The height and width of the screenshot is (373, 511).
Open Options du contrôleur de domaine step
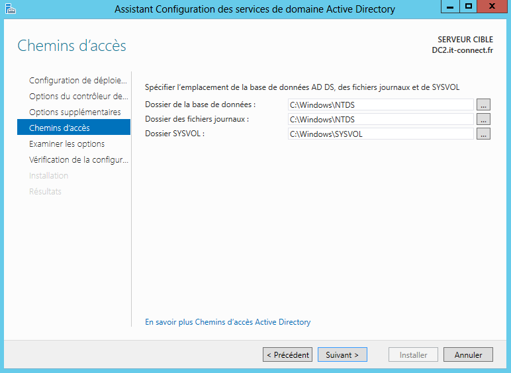[x=77, y=97]
